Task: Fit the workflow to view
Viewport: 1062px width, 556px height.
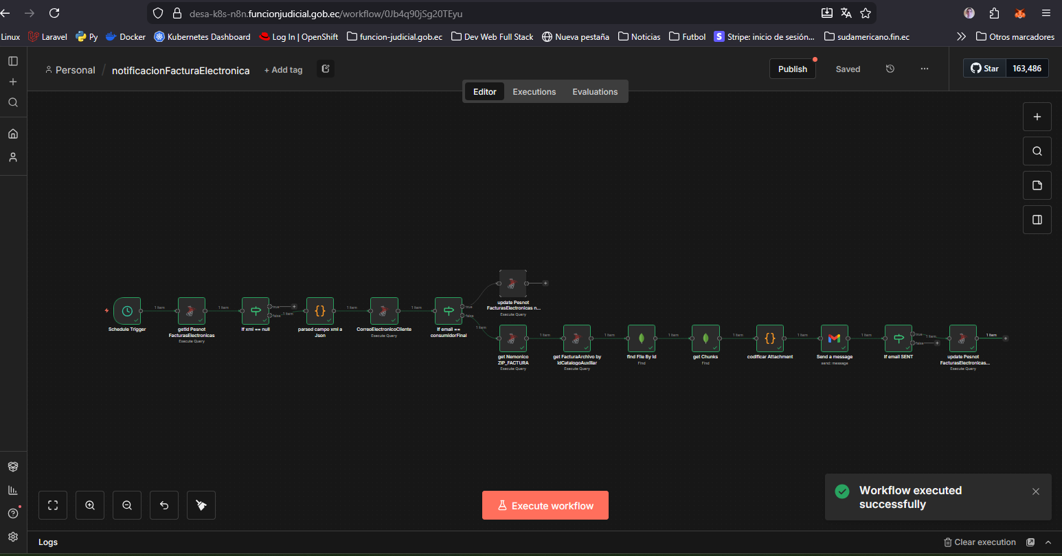Action: click(53, 505)
